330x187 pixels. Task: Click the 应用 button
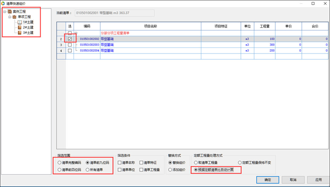pos(318,180)
